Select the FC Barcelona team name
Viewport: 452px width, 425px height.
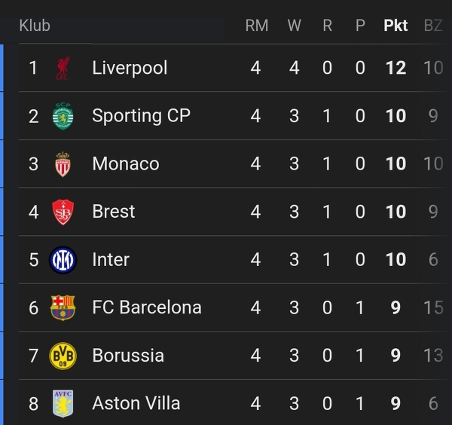click(147, 307)
